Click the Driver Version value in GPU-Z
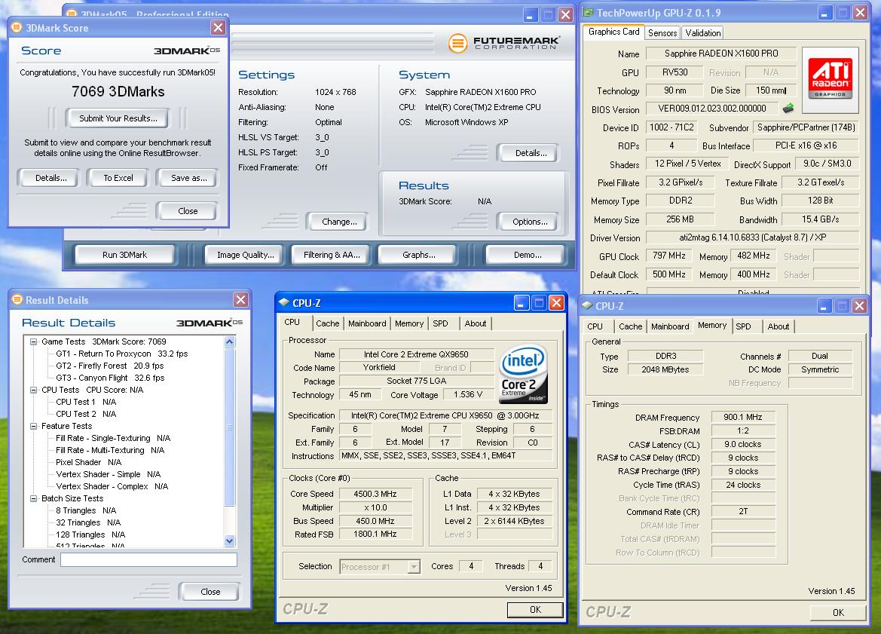 point(752,237)
